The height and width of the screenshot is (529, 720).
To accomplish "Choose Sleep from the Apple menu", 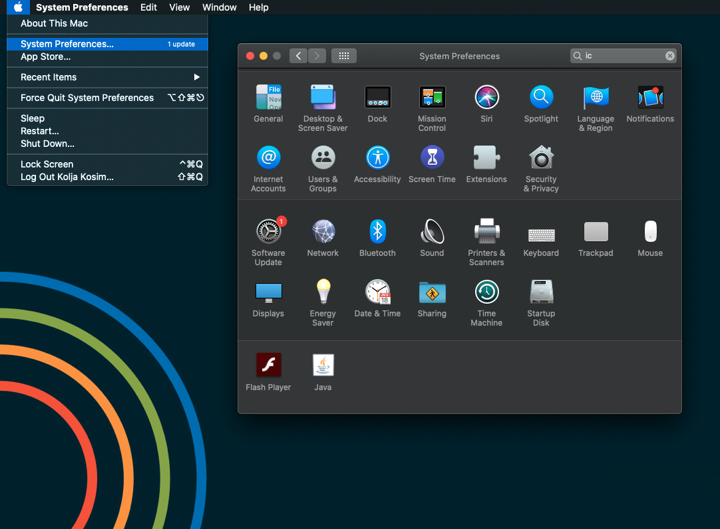I will [107, 118].
